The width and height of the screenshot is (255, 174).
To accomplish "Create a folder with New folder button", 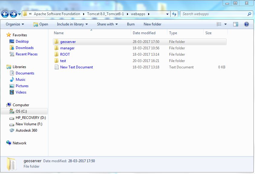I will 152,24.
